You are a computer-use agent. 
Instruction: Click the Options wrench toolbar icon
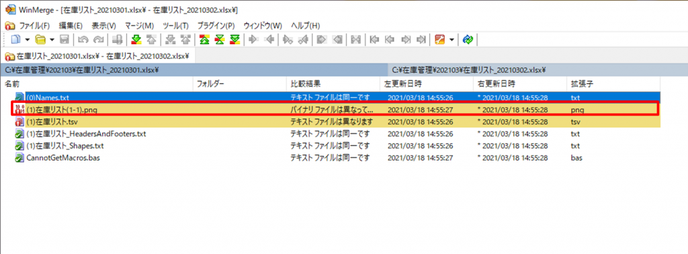click(440, 40)
